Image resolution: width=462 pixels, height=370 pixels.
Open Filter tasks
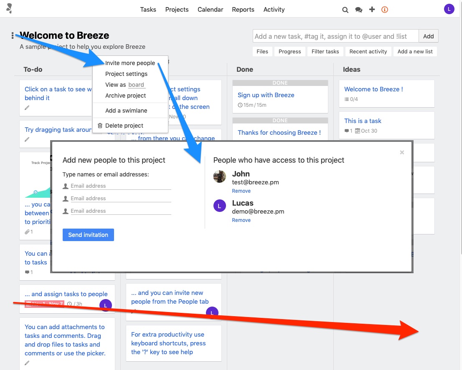tap(325, 51)
